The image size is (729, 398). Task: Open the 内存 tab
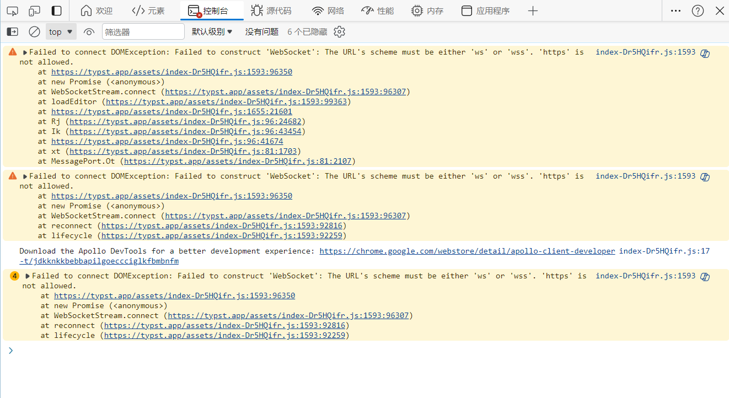tap(427, 10)
